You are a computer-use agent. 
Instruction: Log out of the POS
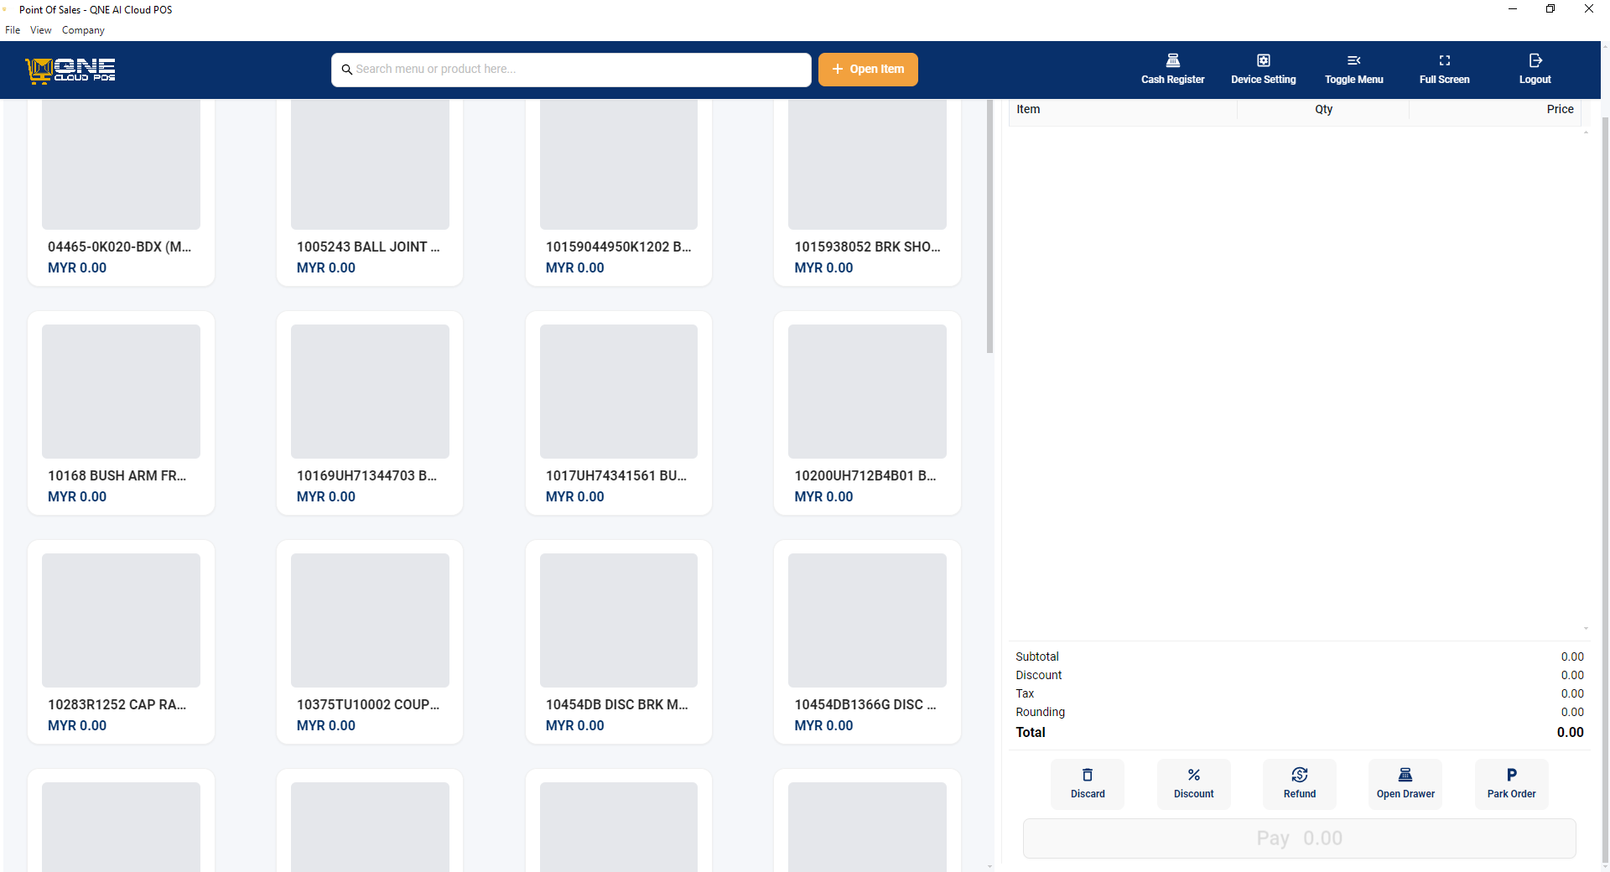click(1535, 70)
